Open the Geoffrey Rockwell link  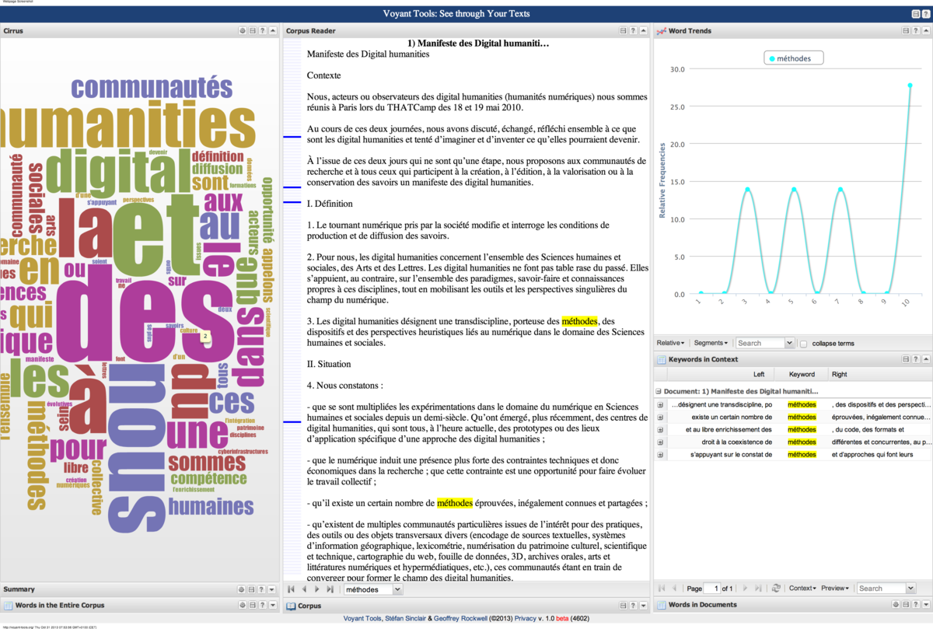(x=461, y=619)
